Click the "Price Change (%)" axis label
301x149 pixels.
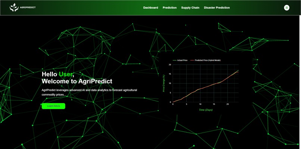tap(164, 83)
